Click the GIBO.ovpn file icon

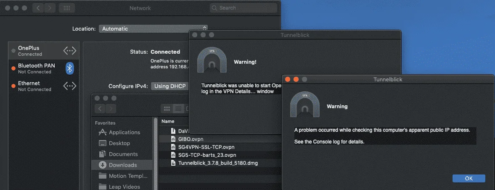pos(173,139)
